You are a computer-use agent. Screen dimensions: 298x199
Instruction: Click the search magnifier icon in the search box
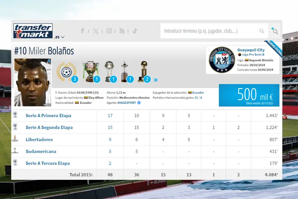tap(262, 31)
